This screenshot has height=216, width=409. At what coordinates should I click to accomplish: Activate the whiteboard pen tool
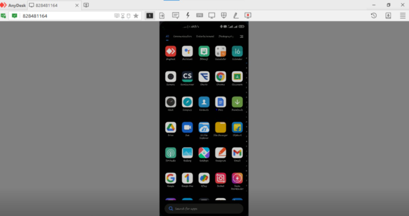coord(236,16)
